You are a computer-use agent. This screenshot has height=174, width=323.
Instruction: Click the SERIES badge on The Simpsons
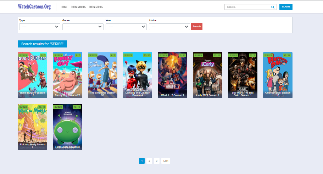click(x=93, y=55)
